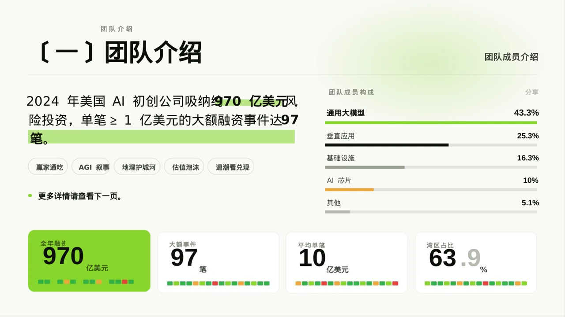
Task: Click the 5.1% value
Action: (530, 203)
